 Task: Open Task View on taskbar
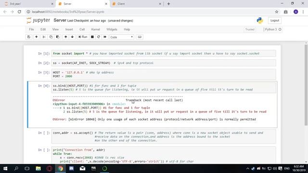tap(27, 169)
